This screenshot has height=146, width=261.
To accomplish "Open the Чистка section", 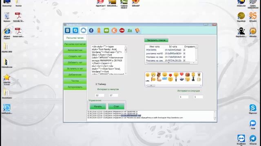I will pos(75,81).
